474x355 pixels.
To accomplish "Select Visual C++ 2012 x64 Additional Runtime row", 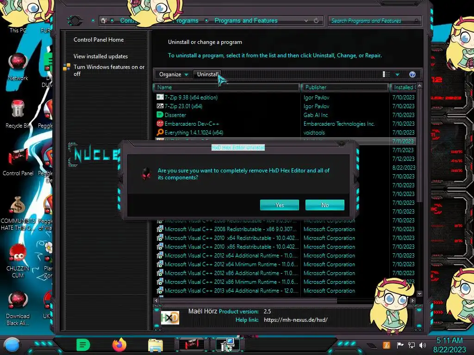I will 286,255.
